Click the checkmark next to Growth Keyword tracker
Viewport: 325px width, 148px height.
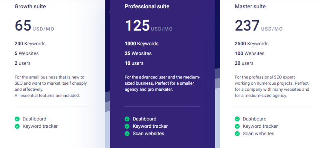pos(17,126)
